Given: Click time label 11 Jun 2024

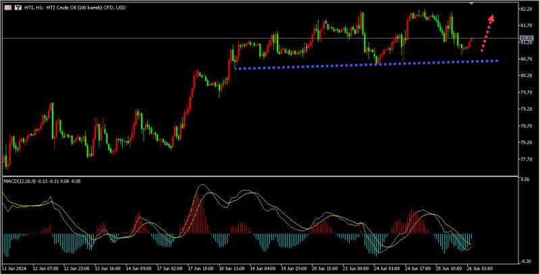Looking at the screenshot, I should click(14, 268).
